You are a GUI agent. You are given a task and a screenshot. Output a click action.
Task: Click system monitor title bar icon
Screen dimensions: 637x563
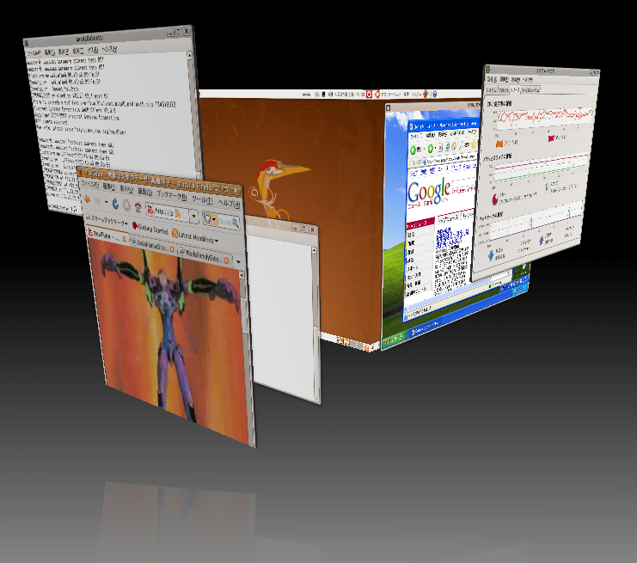pyautogui.click(x=488, y=69)
